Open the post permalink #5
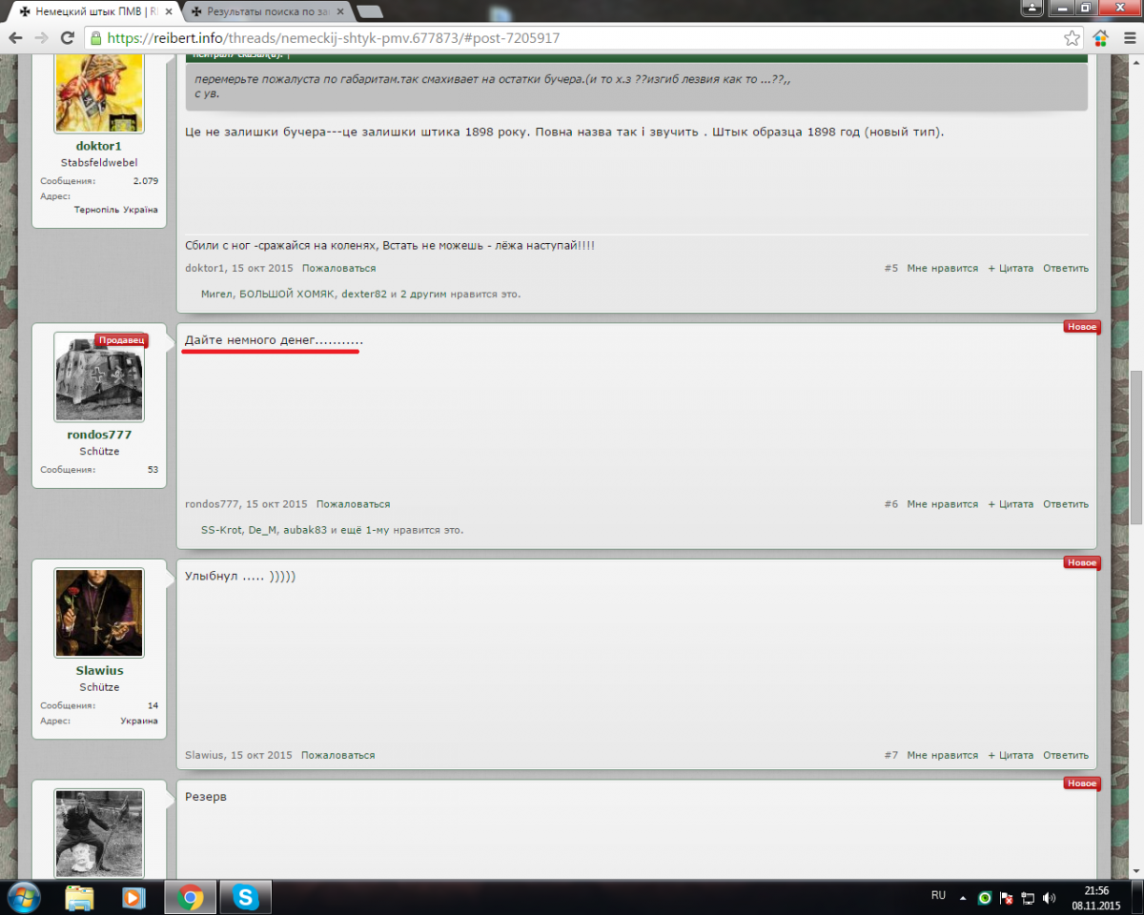This screenshot has height=915, width=1144. 890,269
